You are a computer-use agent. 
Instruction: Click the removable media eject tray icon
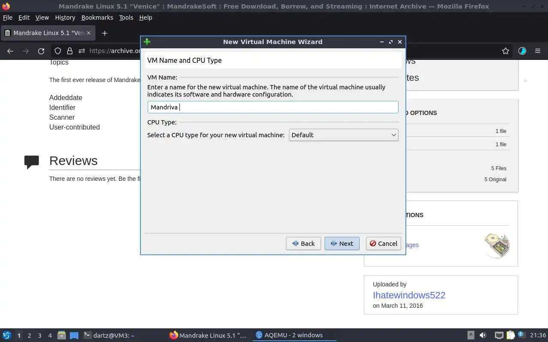click(471, 335)
